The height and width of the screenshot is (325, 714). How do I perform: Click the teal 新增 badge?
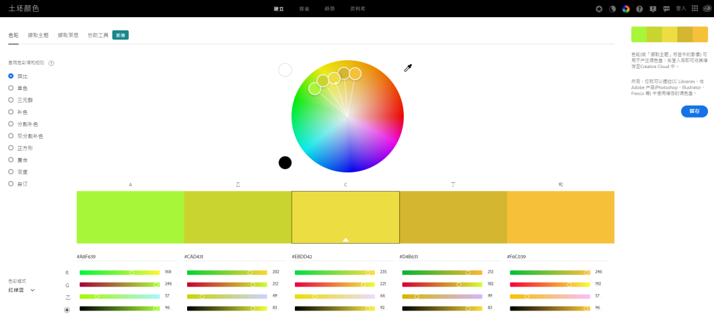(x=121, y=35)
